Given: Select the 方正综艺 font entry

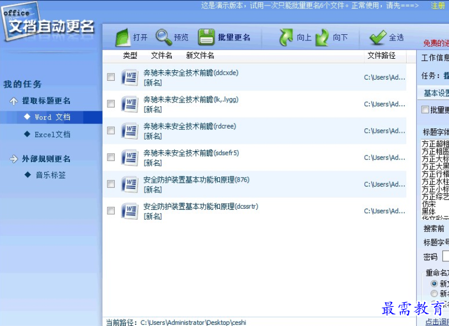Looking at the screenshot, I should [435, 196].
